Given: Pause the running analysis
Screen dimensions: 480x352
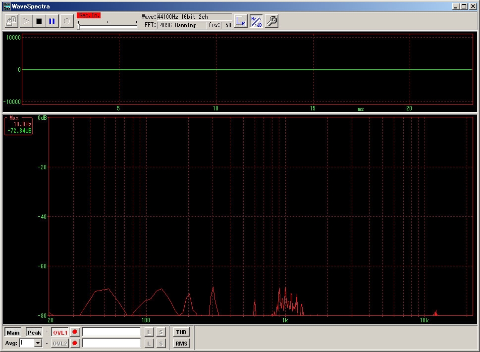Looking at the screenshot, I should [x=52, y=21].
